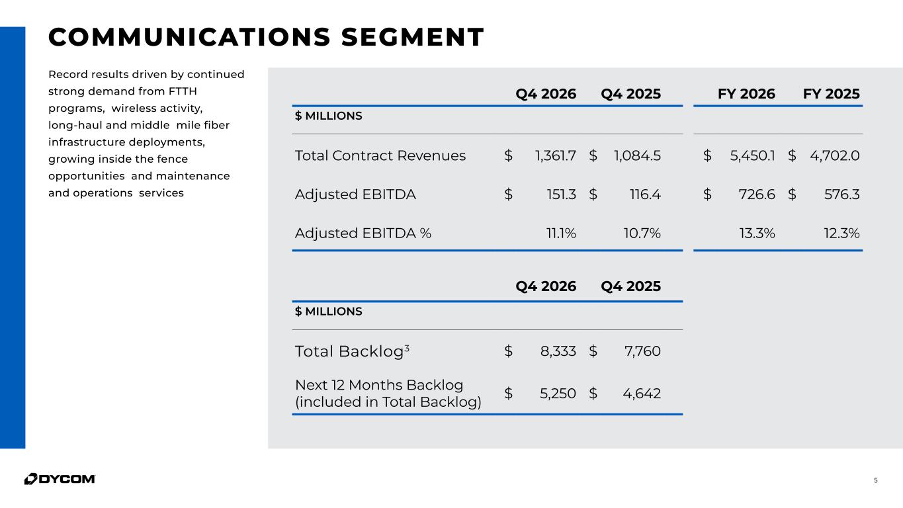Screen dimensions: 903x508
Task: Click the Record results description paragraph
Action: [146, 134]
